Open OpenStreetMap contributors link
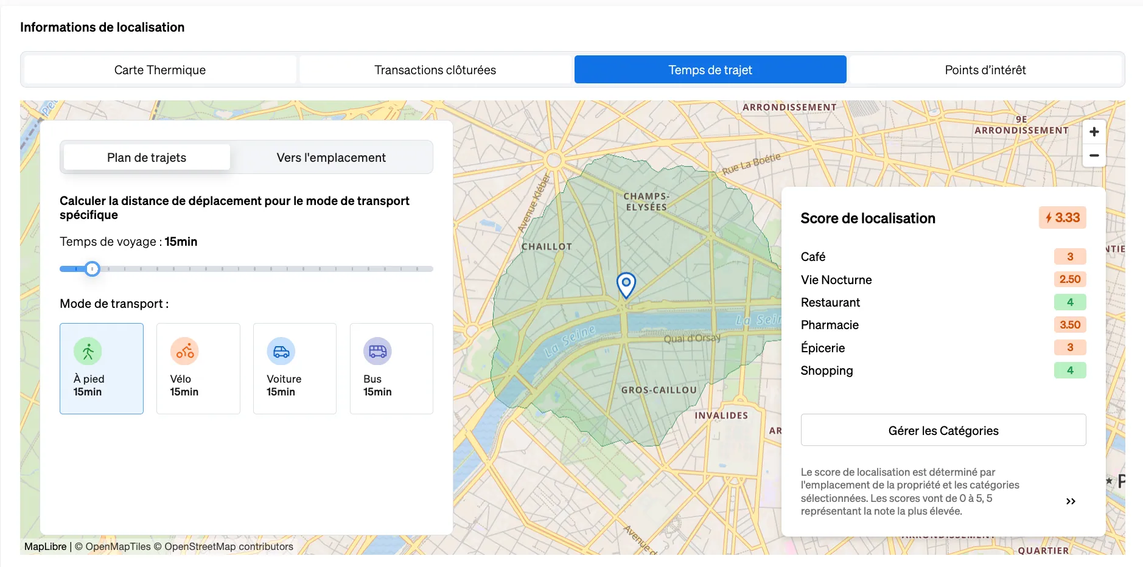 click(x=223, y=546)
